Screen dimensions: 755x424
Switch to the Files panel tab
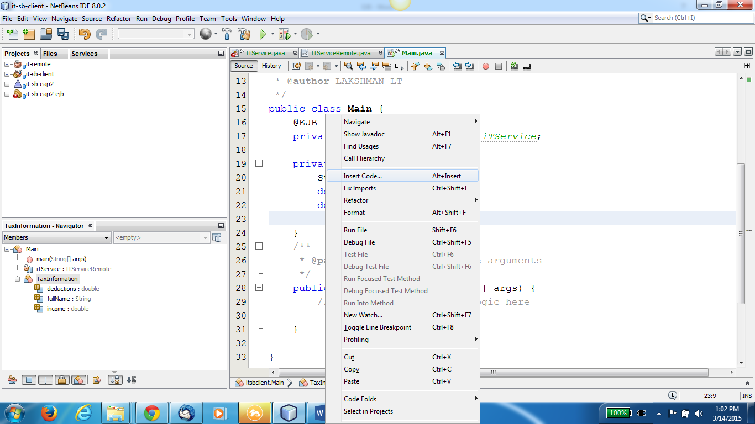(x=50, y=54)
